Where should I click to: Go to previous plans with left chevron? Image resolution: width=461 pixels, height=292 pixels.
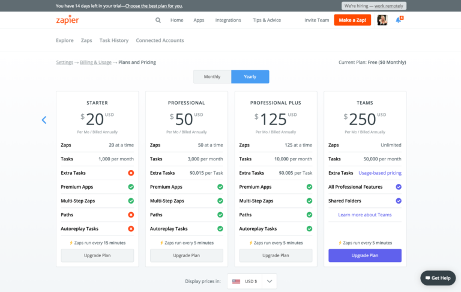coord(44,120)
